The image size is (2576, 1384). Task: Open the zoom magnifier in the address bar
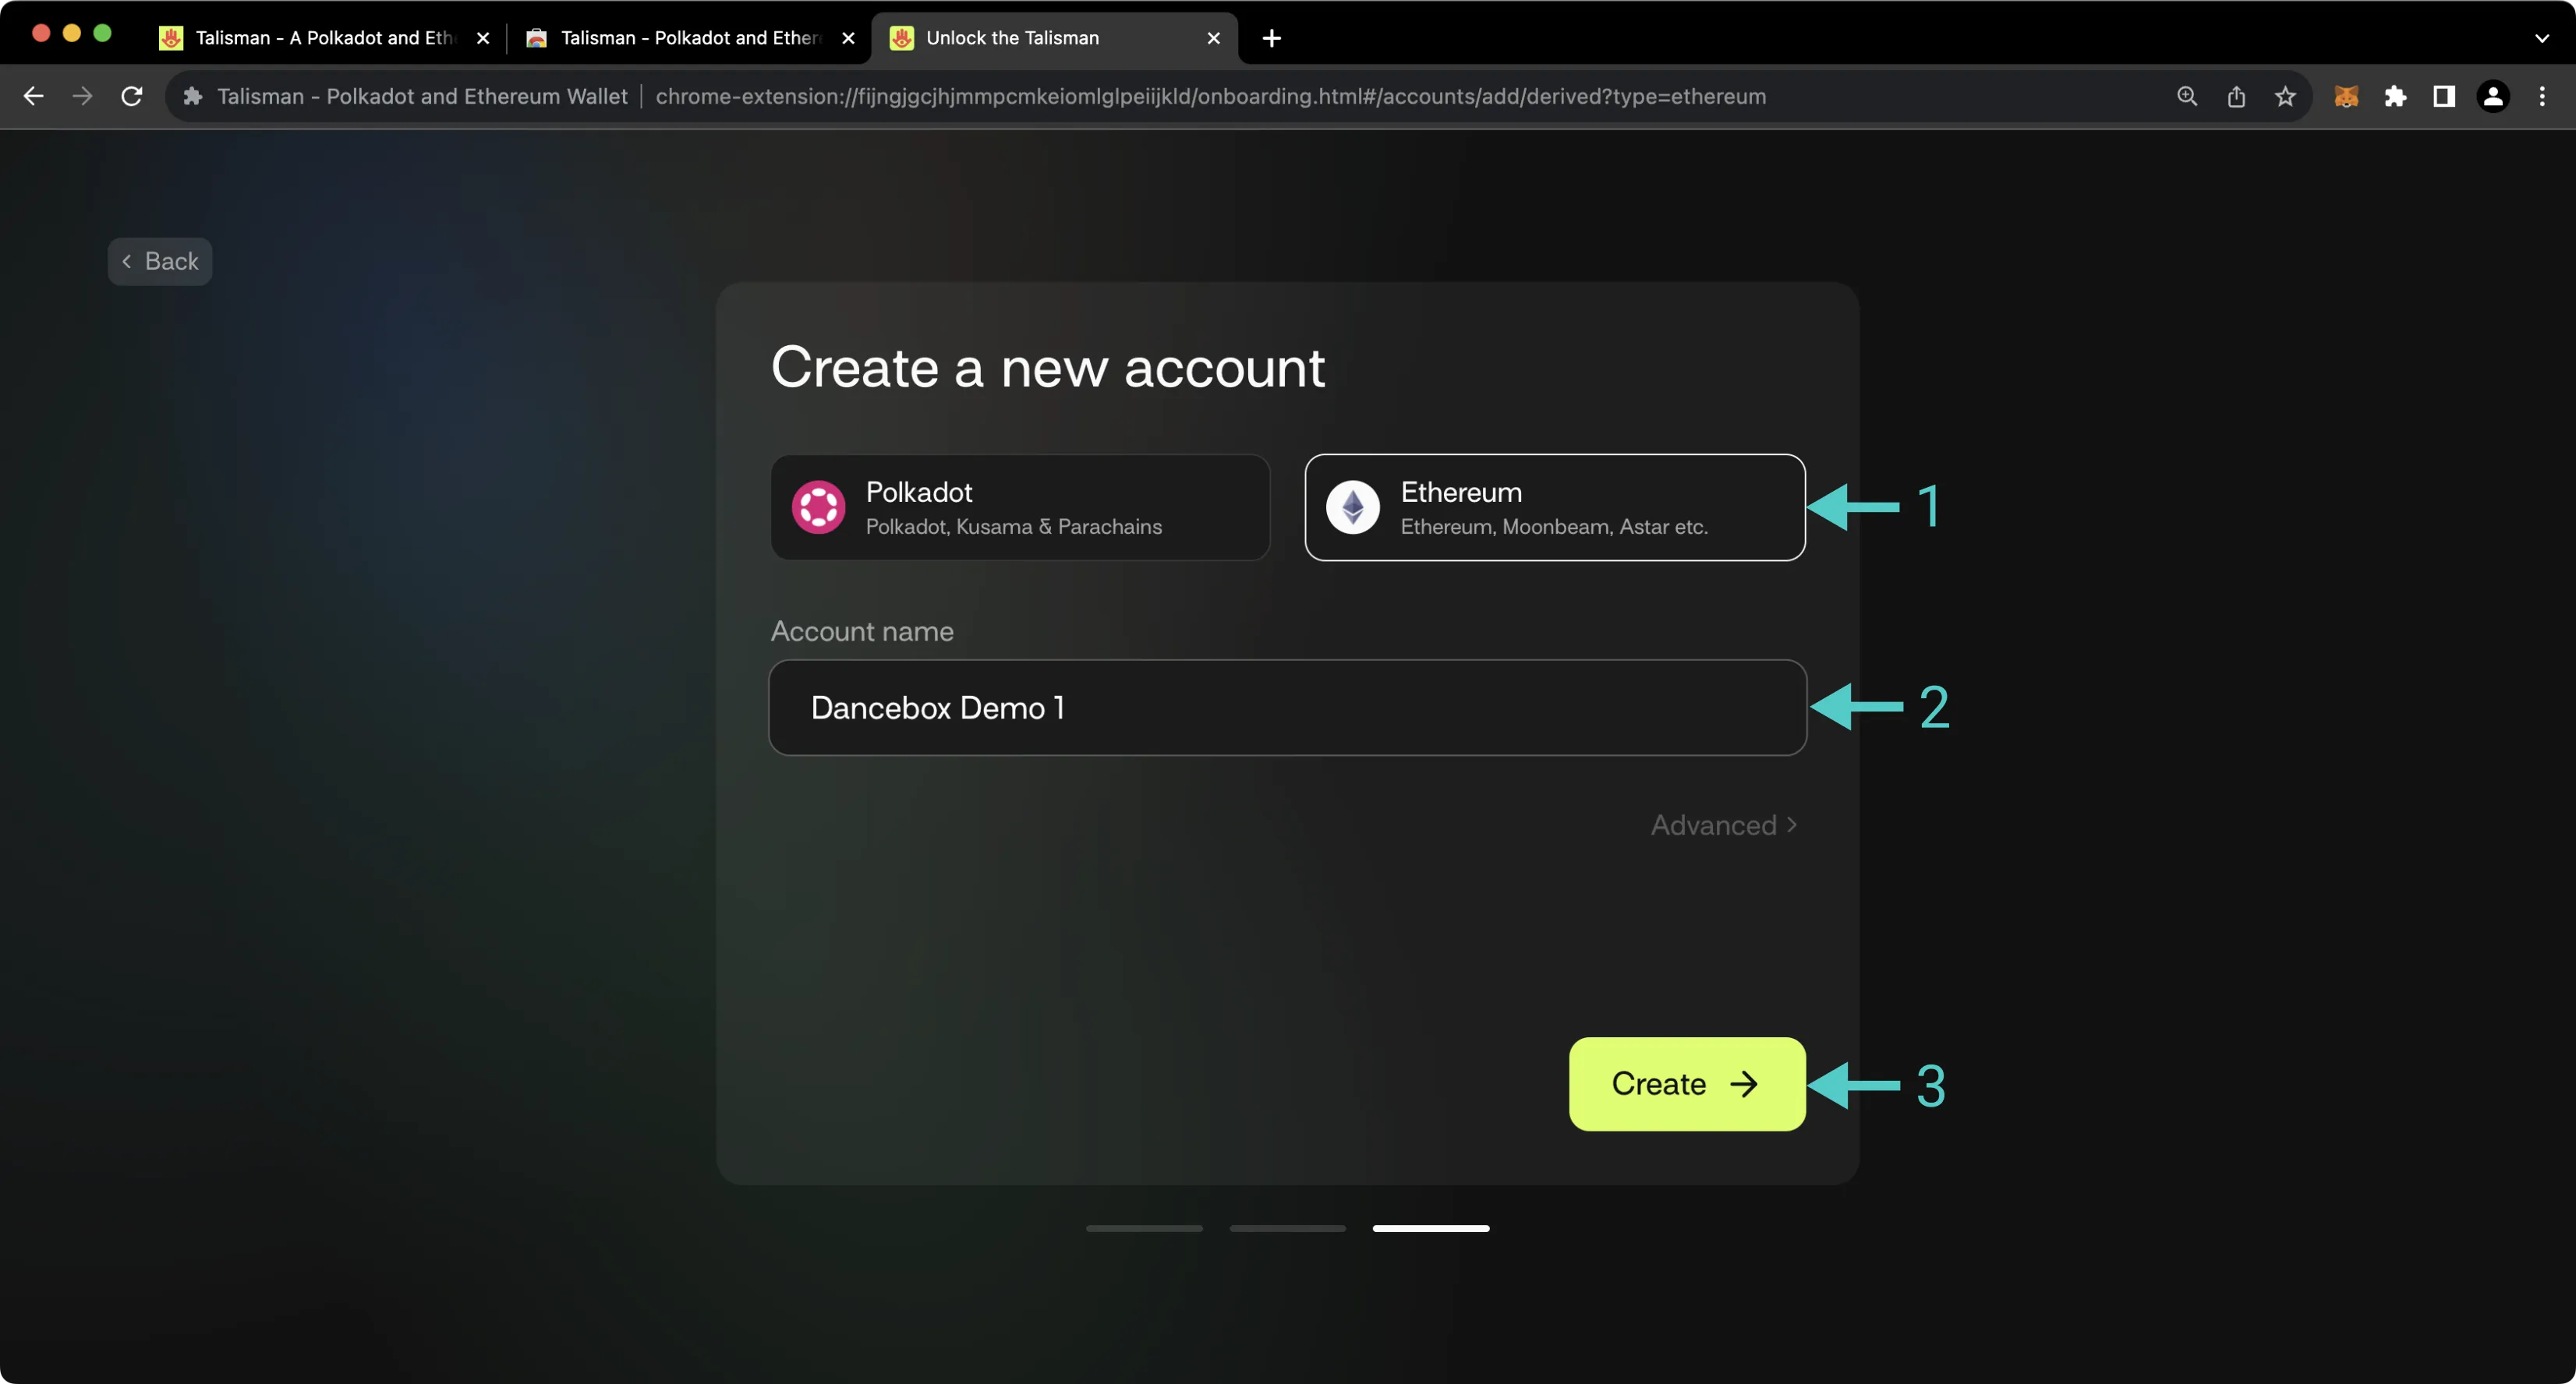coord(2187,96)
